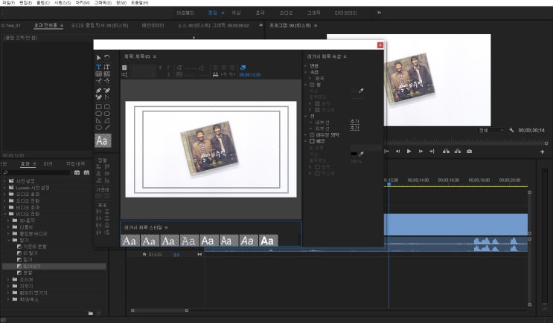Toggle Show Background Video in title designer
This screenshot has width=553, height=323.
point(243,68)
